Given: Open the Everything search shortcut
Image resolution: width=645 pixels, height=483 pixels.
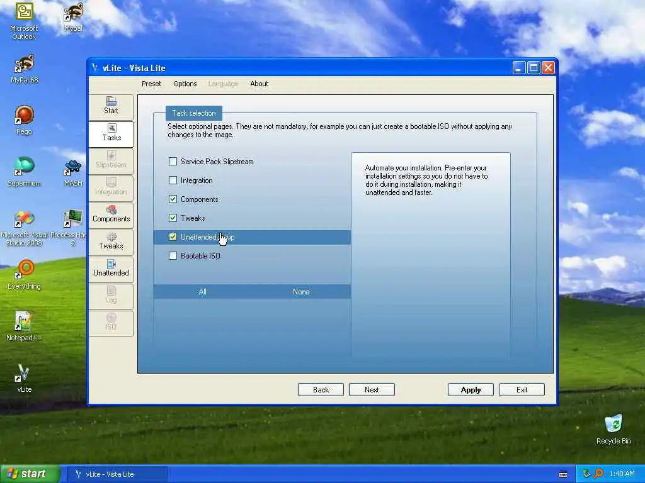Looking at the screenshot, I should tap(25, 275).
